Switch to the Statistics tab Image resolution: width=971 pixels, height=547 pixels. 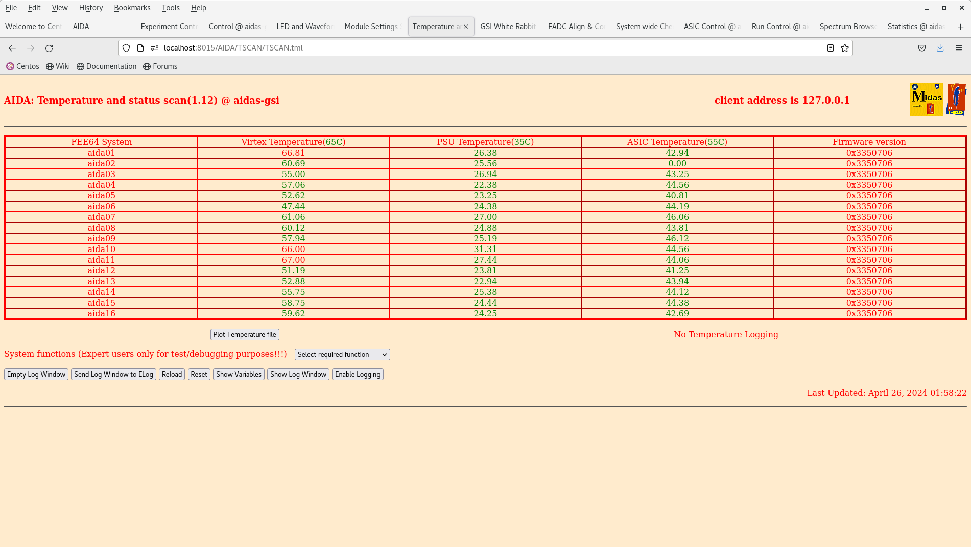tap(917, 27)
